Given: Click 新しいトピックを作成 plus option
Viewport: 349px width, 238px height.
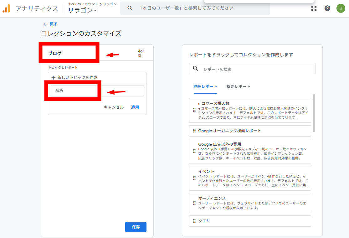Looking at the screenshot, I should click(x=74, y=77).
